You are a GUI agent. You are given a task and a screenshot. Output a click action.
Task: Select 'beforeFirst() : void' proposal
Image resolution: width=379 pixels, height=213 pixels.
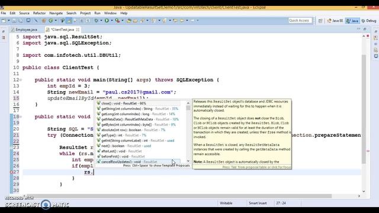(138, 156)
